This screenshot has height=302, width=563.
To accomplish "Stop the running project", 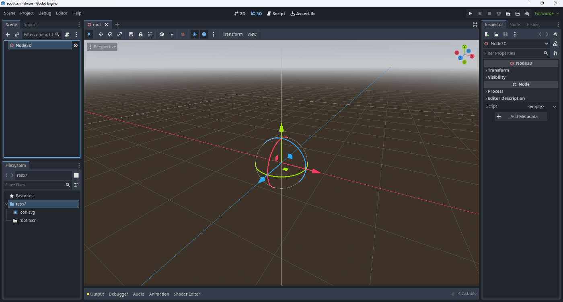I will pos(489,13).
